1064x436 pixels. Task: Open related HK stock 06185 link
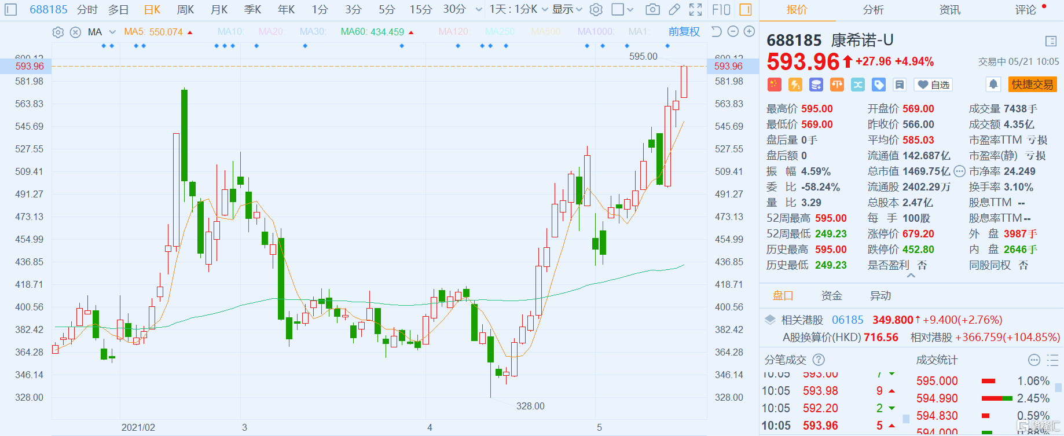click(x=847, y=320)
